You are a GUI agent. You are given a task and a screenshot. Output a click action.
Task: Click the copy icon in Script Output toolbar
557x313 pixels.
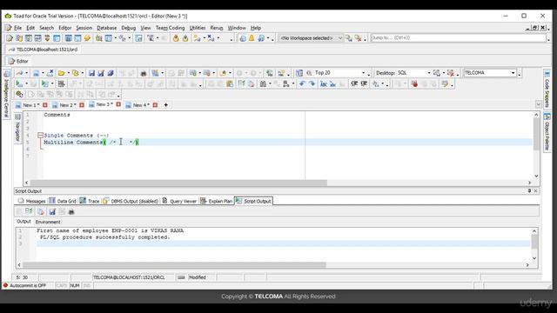(x=41, y=211)
